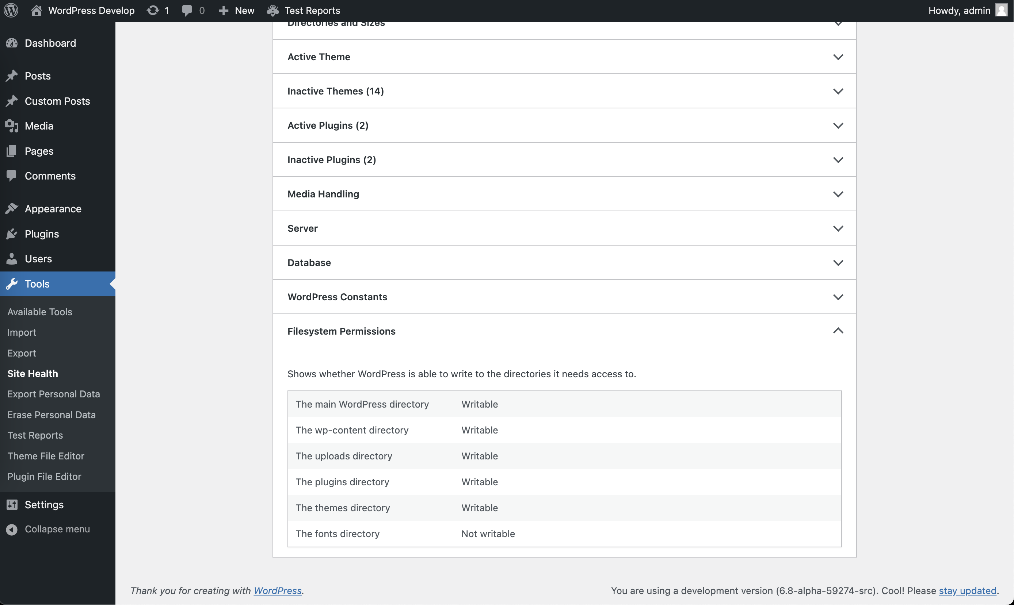Open Export Personal Data submenu item
Viewport: 1014px width, 605px height.
coord(53,394)
